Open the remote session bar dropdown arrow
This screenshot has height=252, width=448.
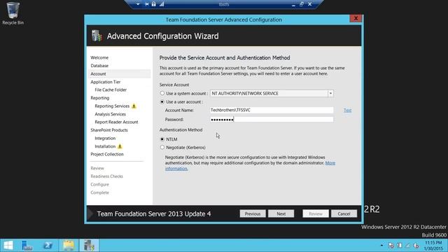pos(138,4)
